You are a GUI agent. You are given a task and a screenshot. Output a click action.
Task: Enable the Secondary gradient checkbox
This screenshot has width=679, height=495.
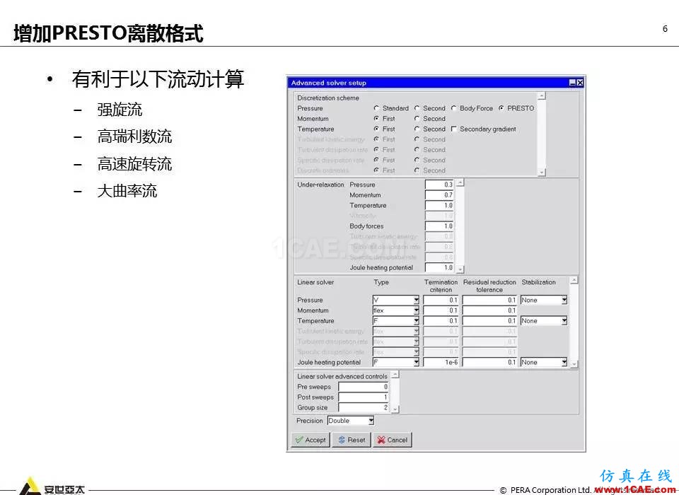454,129
